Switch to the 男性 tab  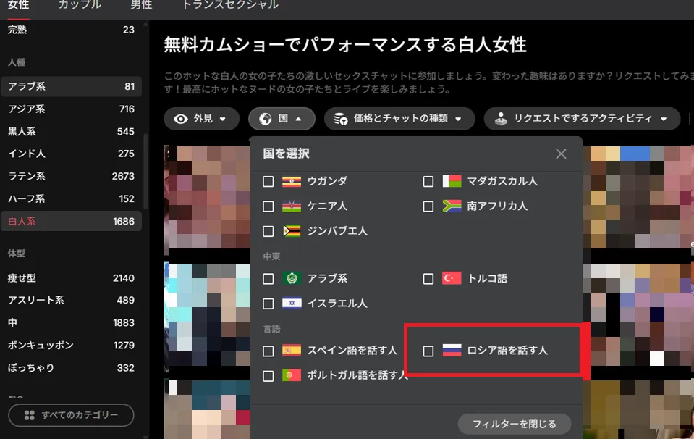point(141,5)
